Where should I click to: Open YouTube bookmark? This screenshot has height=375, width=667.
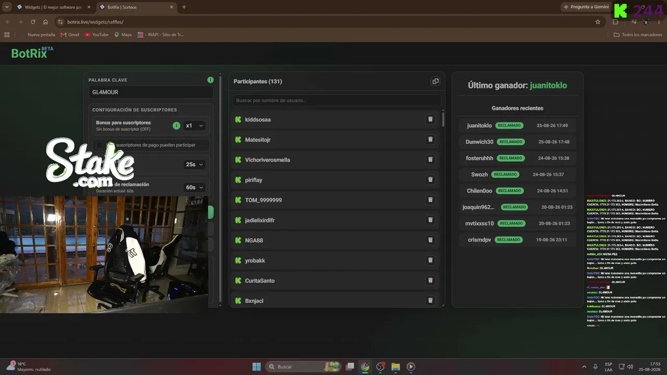click(96, 35)
